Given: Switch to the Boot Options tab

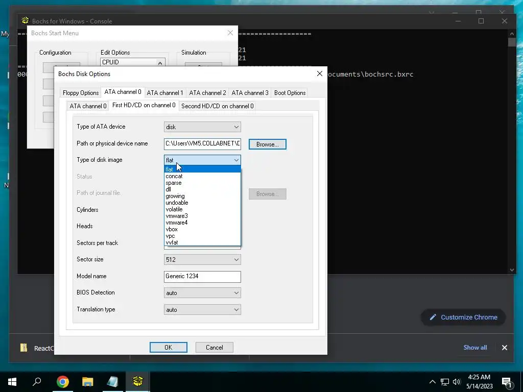Looking at the screenshot, I should click(x=290, y=93).
